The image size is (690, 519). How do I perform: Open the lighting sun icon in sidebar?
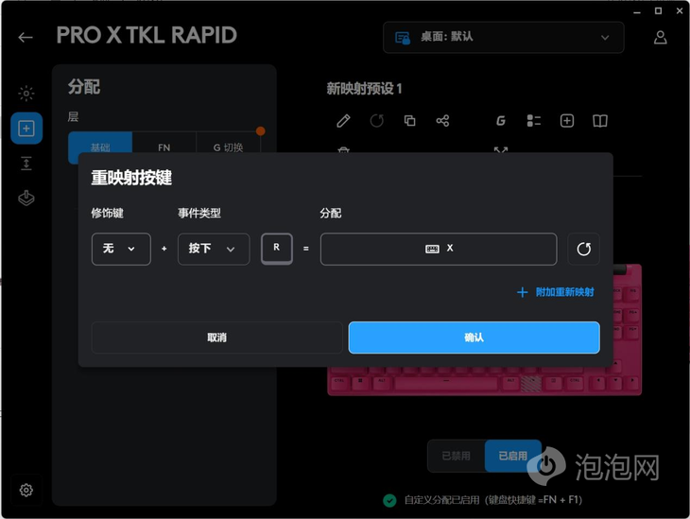click(x=26, y=94)
